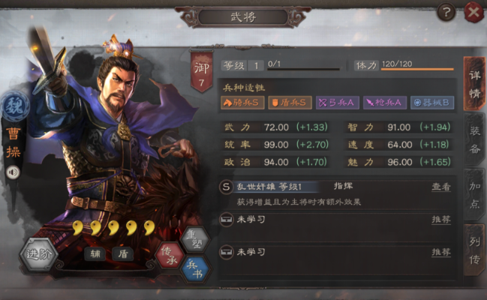Select the 骑兵S troop aptitude tag
The height and width of the screenshot is (300, 487).
click(x=242, y=103)
